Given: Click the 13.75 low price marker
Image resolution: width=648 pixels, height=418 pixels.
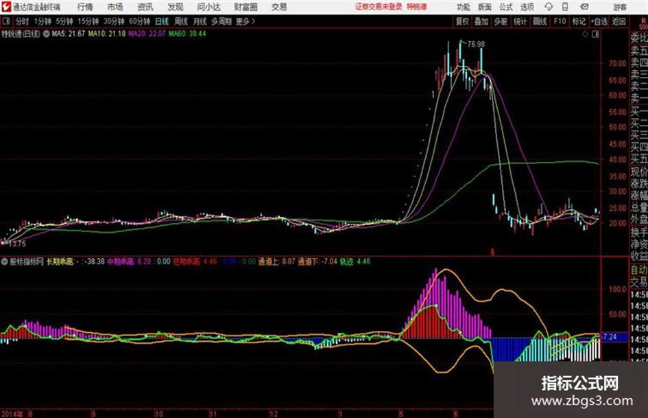Looking at the screenshot, I should (17, 244).
